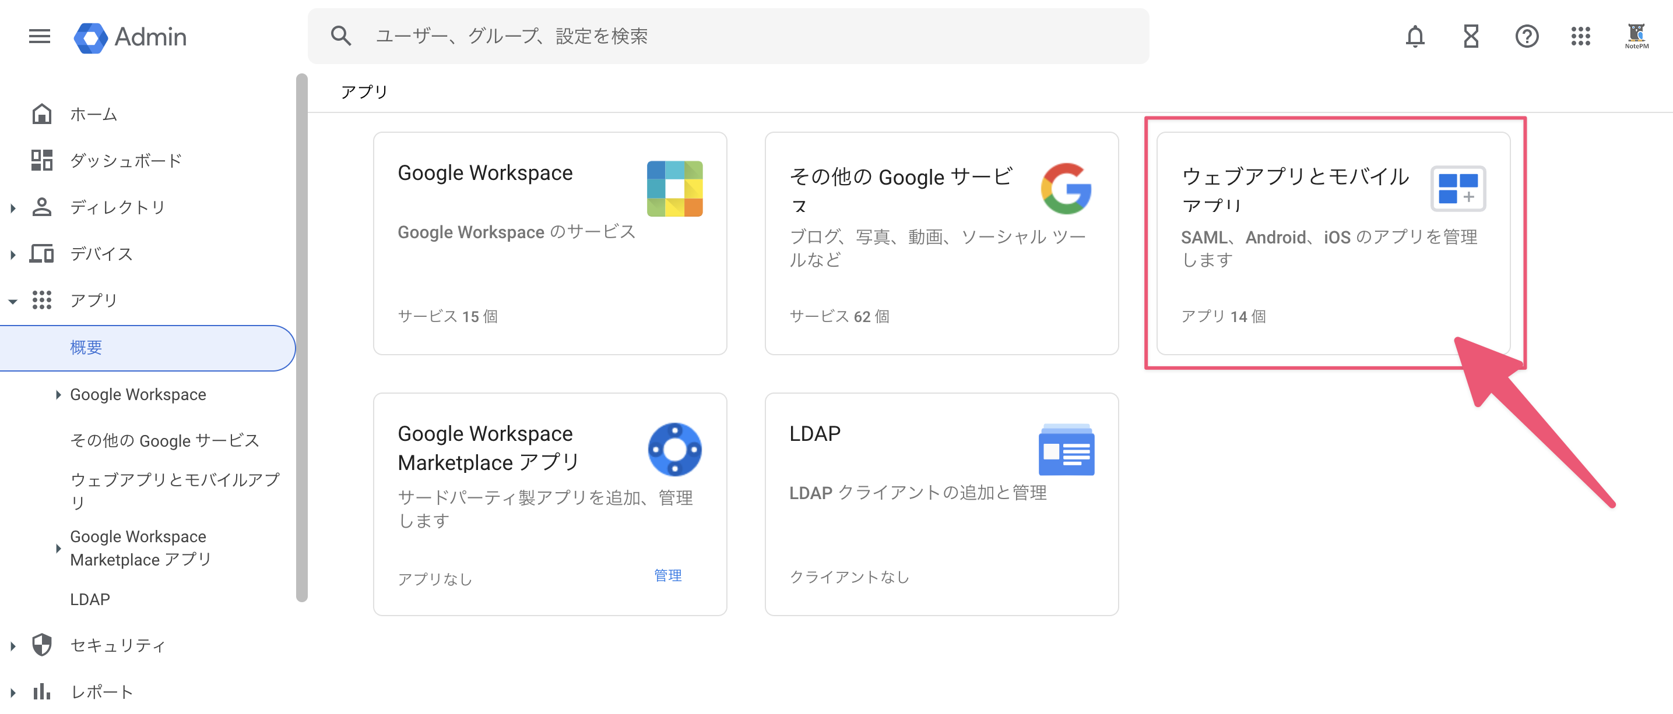This screenshot has height=714, width=1673.
Task: Click Google Workspace のサービス description
Action: point(516,232)
